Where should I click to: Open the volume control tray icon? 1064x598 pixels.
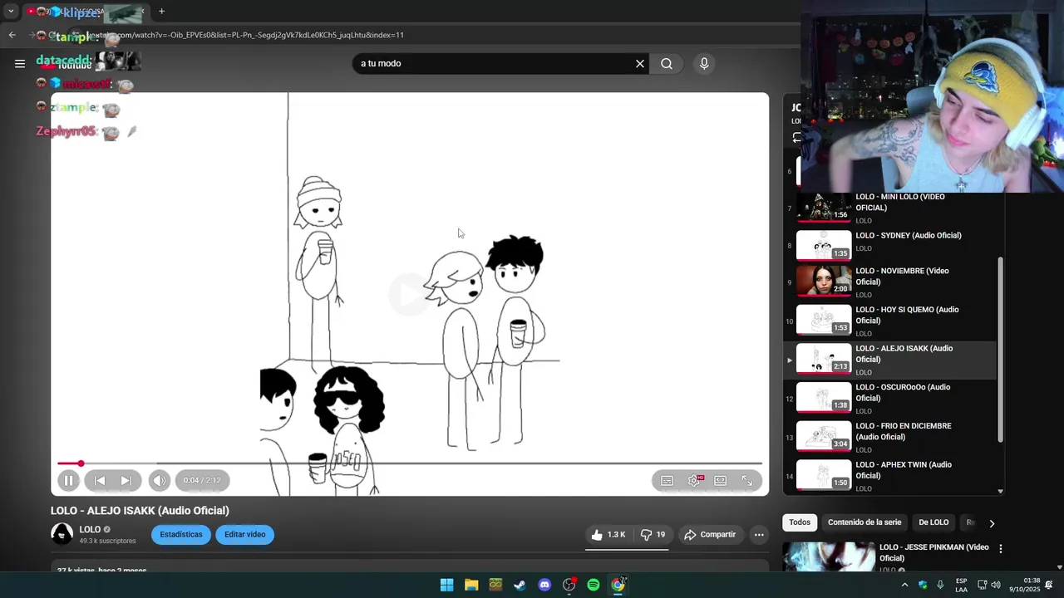(x=996, y=585)
